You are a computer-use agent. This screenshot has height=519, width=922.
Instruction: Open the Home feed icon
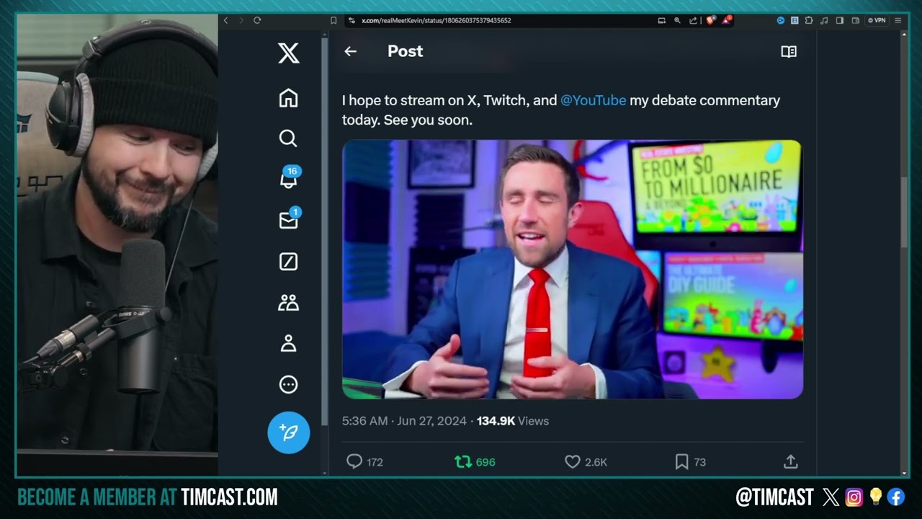[x=288, y=98]
